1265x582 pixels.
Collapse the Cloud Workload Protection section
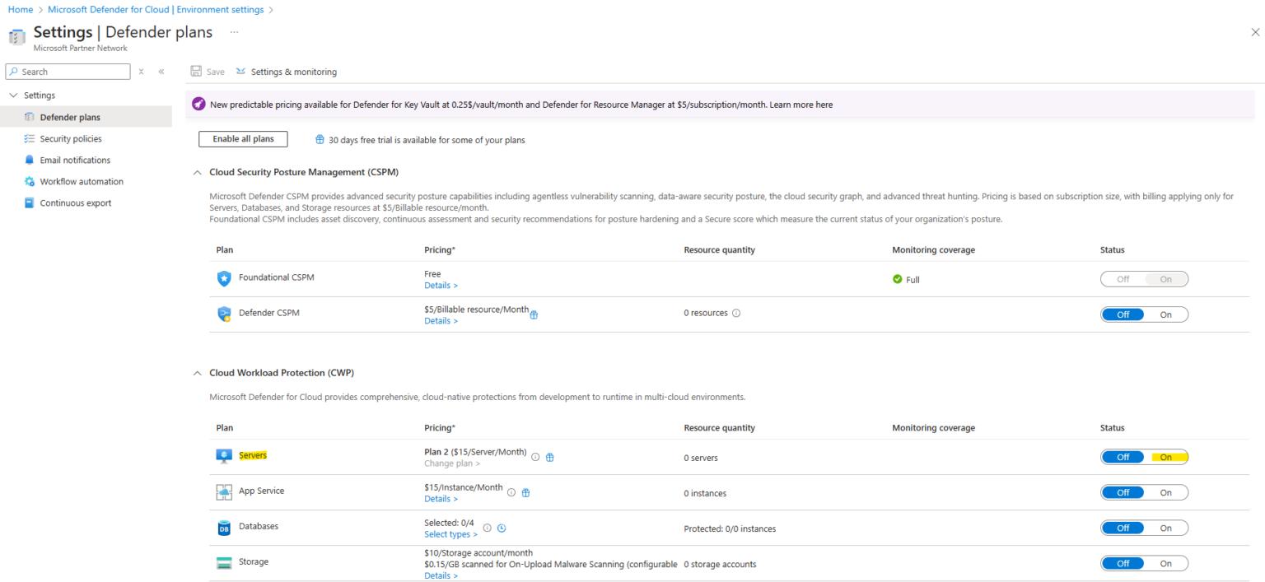point(197,372)
